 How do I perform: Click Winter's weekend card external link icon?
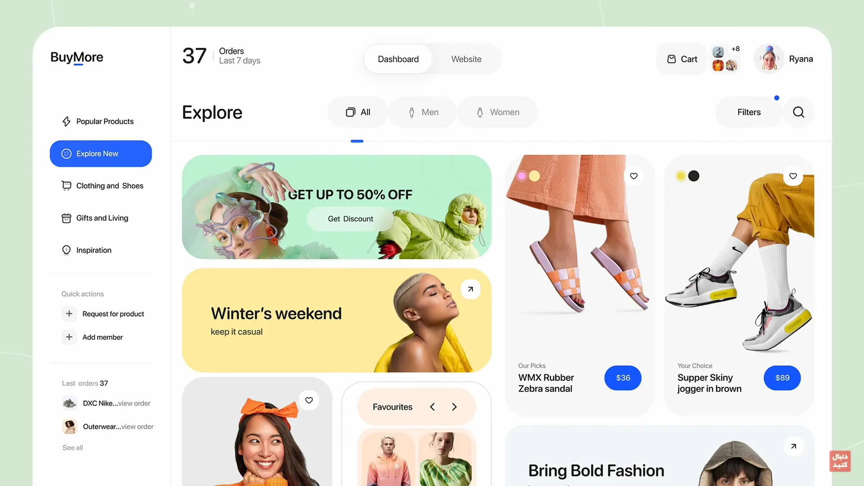pos(470,289)
